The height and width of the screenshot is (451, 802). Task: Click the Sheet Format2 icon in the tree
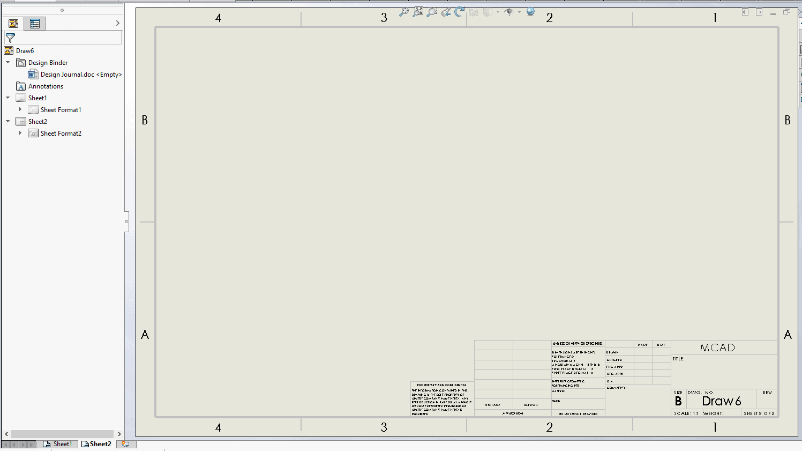coord(33,133)
